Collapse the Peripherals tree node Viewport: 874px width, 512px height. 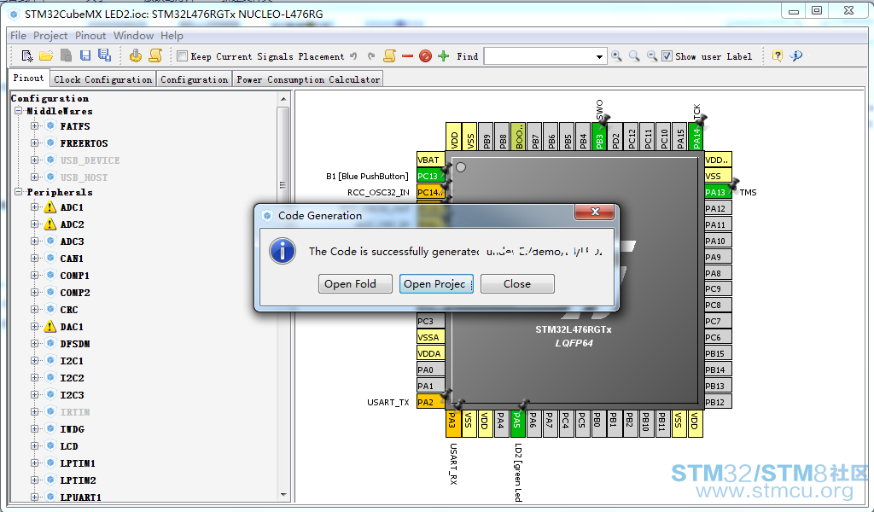(x=19, y=192)
